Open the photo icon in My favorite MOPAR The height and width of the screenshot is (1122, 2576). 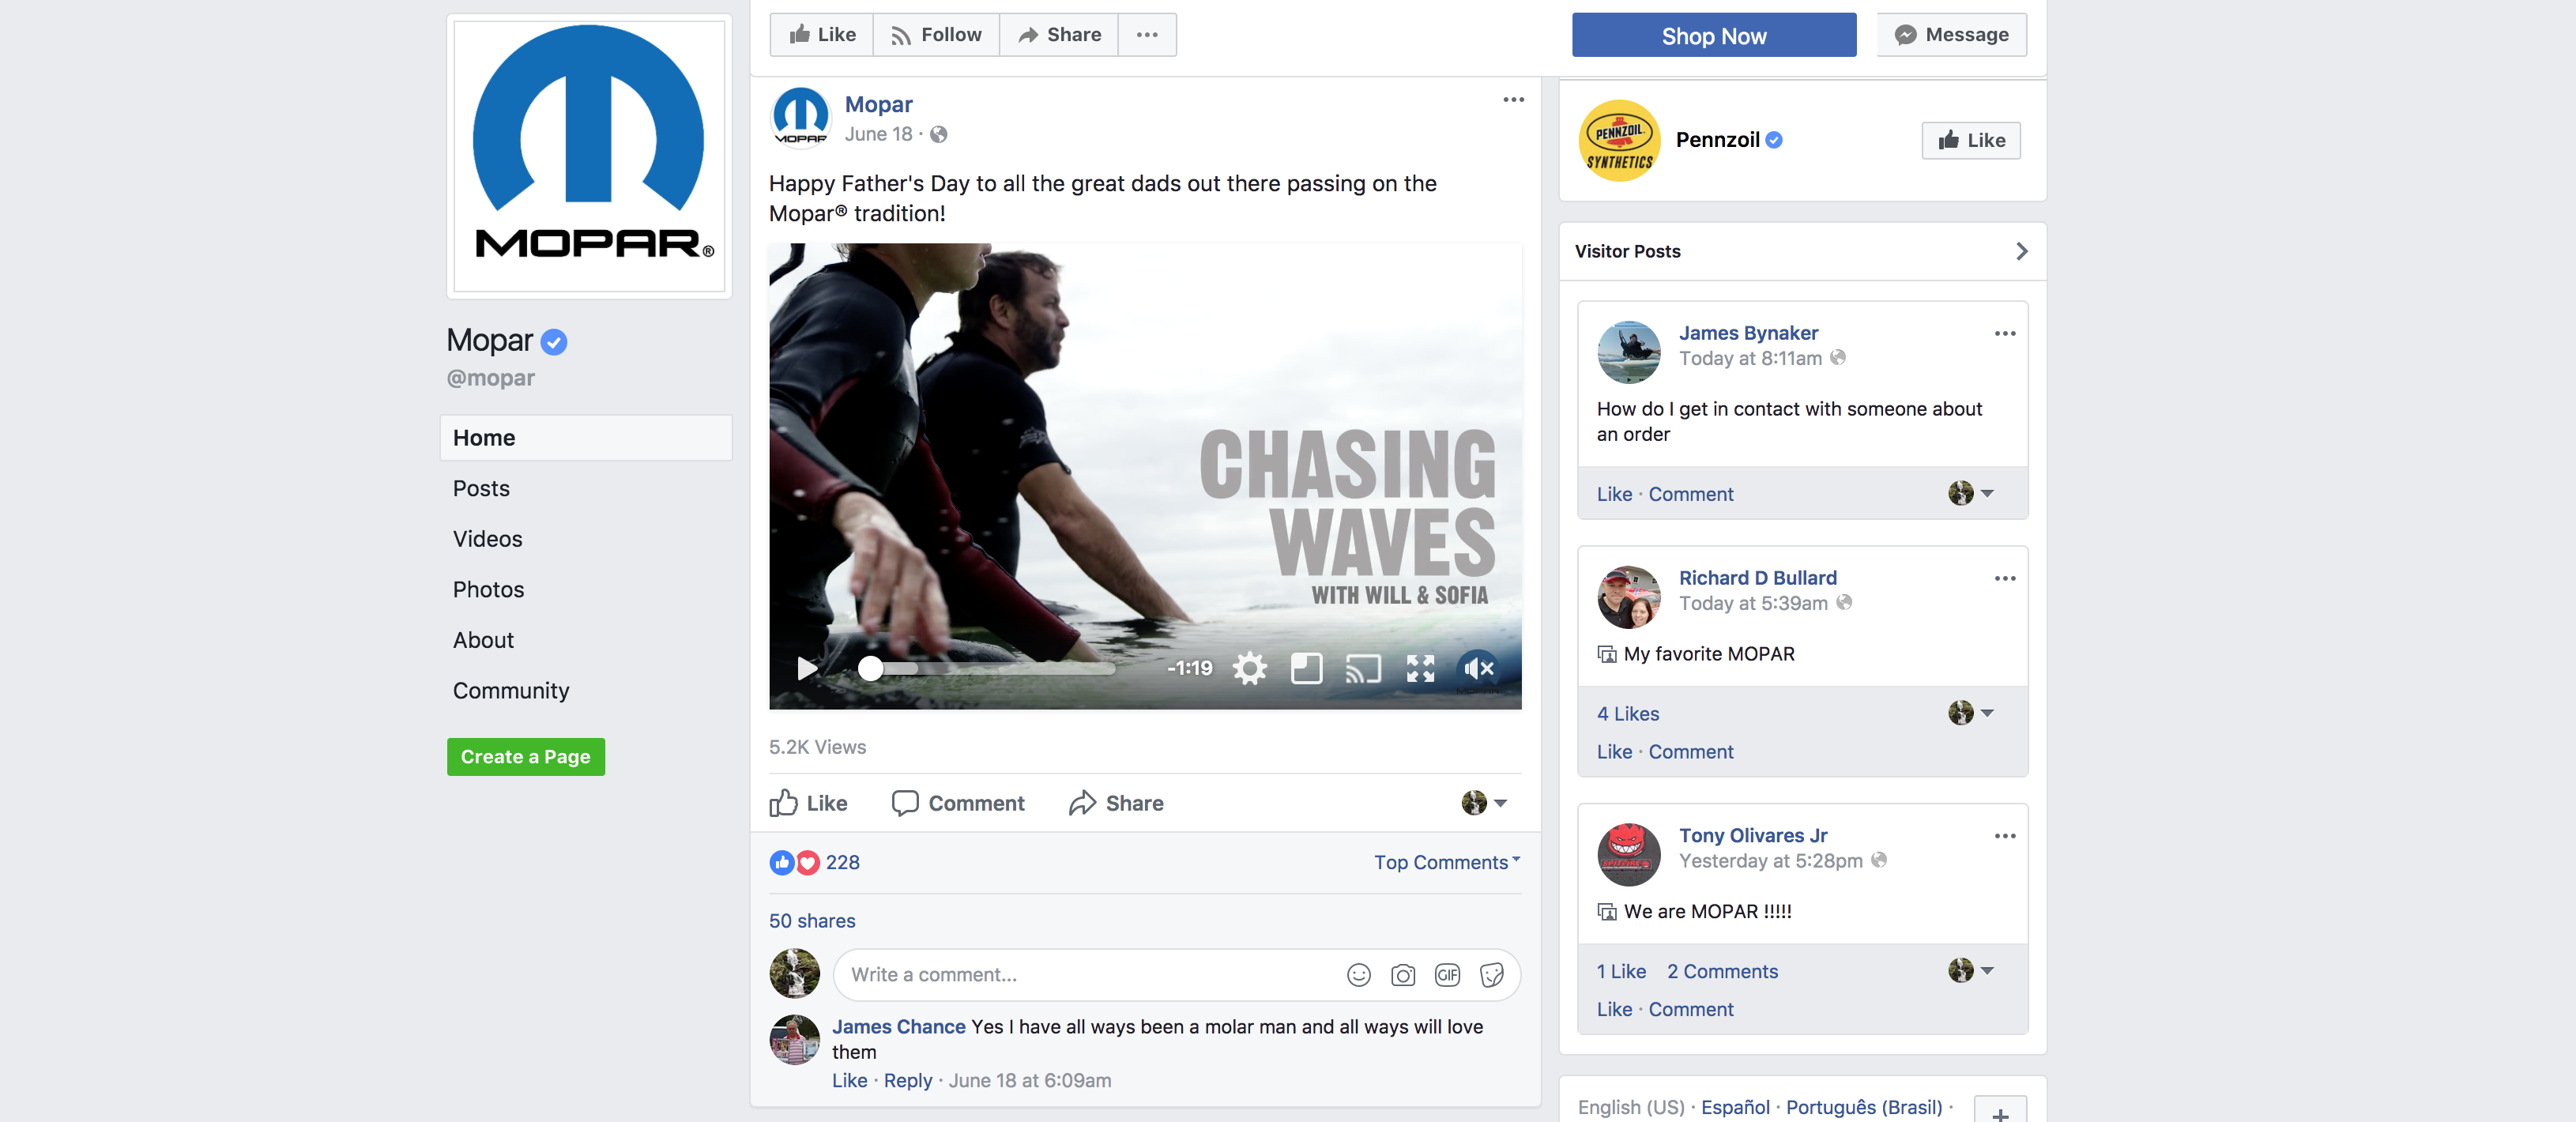[x=1606, y=655]
